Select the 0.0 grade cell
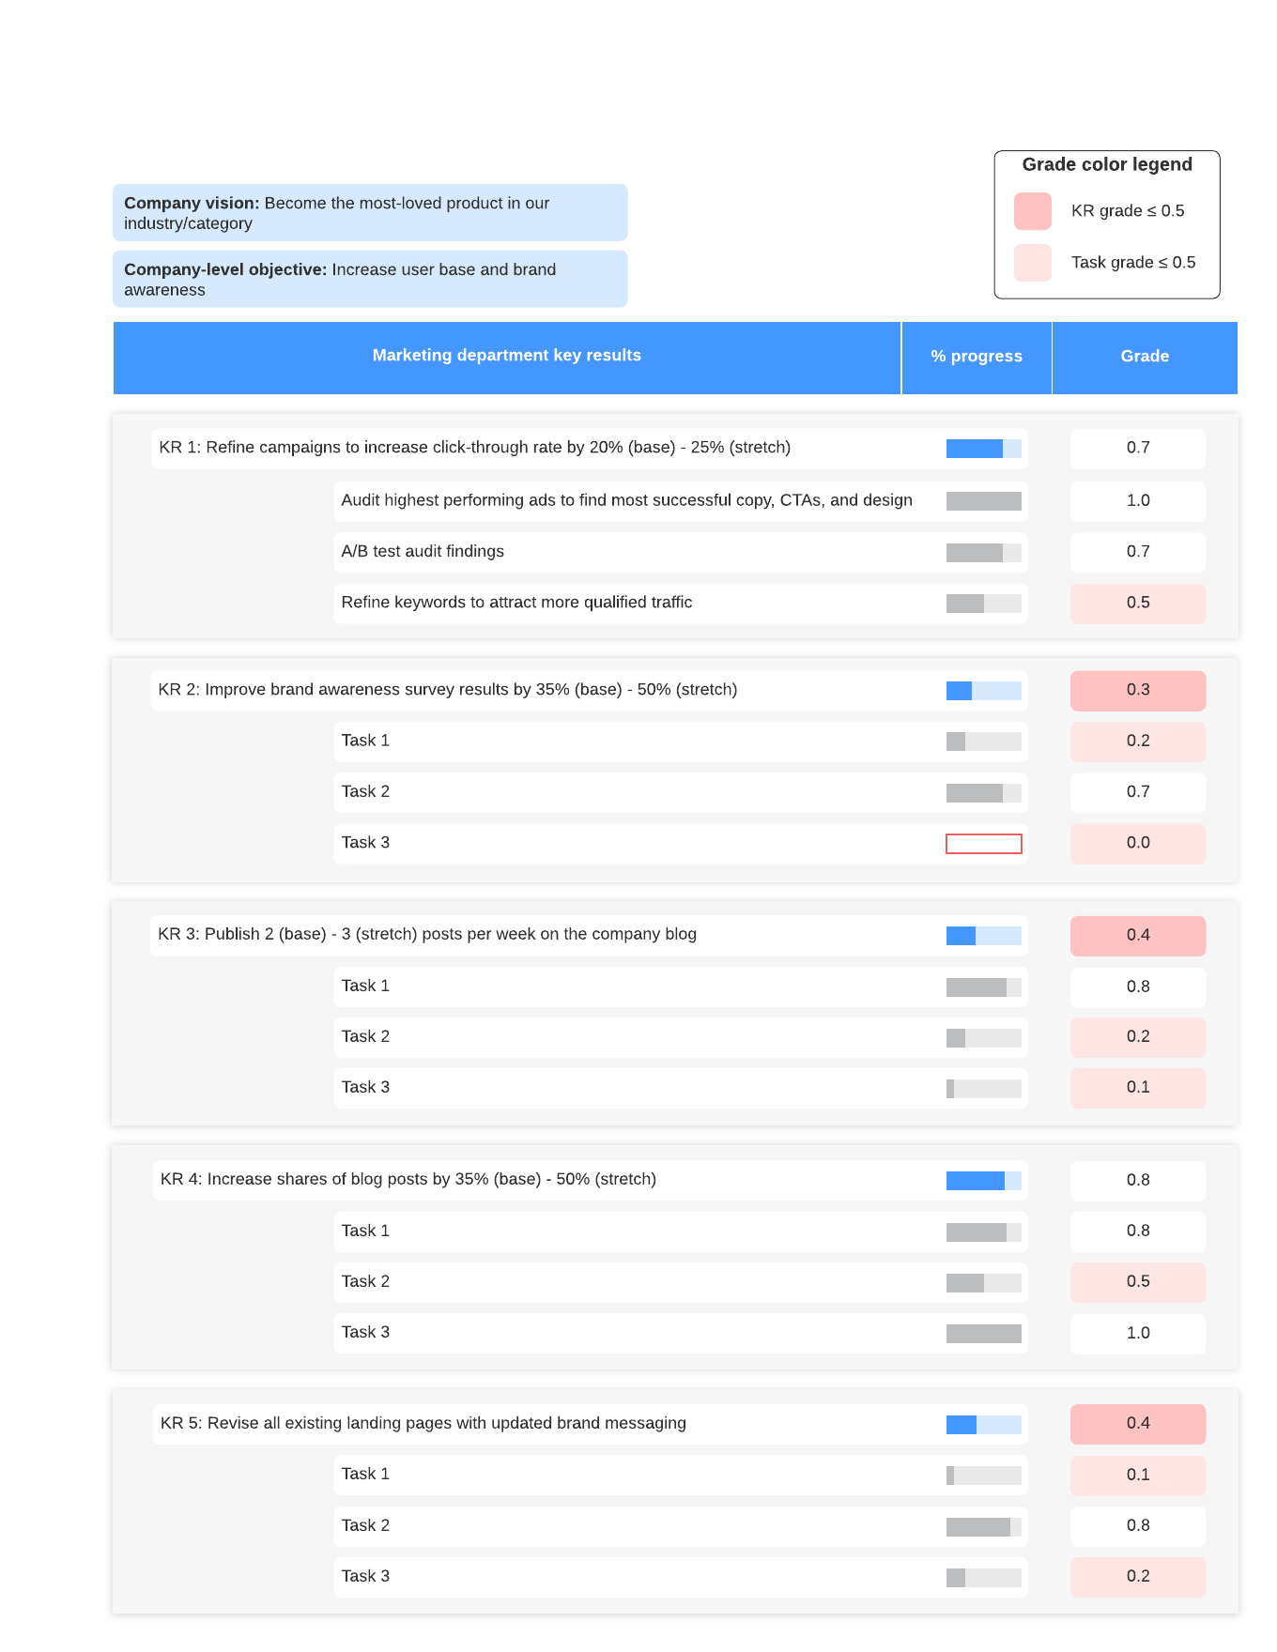 coord(1138,844)
